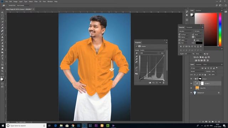
Task: Open the Actions panel play icon
Action: [187, 15]
